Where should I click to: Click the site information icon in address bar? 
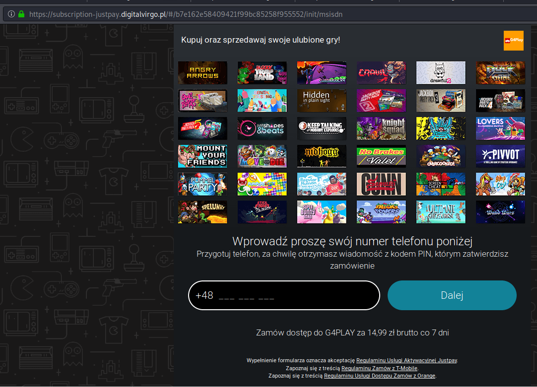[x=11, y=14]
